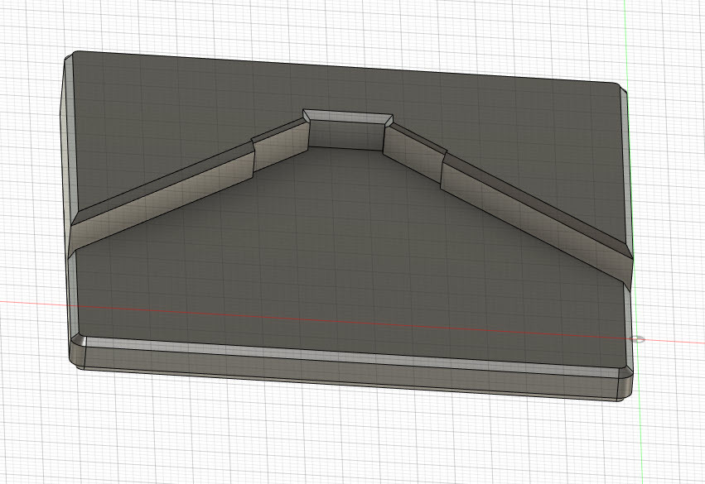Click the origin point marker
705x484 pixels.
[x=637, y=338]
